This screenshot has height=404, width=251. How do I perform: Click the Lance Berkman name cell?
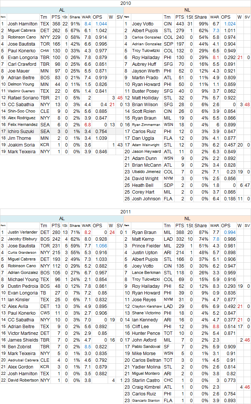(x=147, y=272)
